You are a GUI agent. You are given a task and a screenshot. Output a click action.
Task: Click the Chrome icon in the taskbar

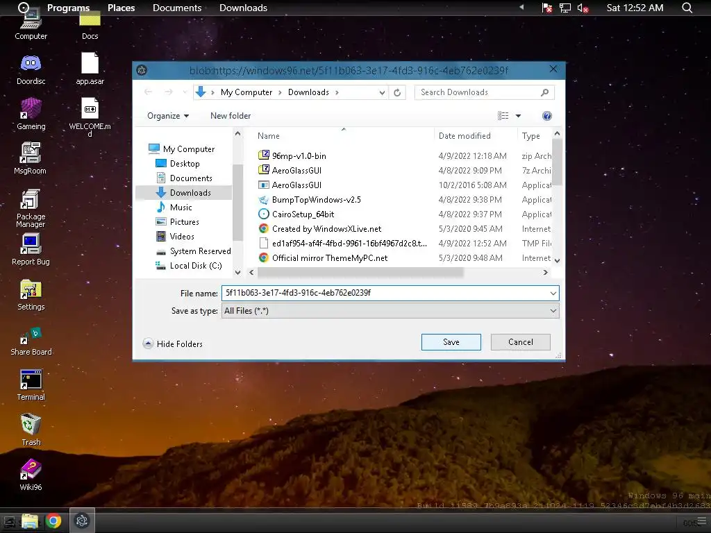pos(53,521)
